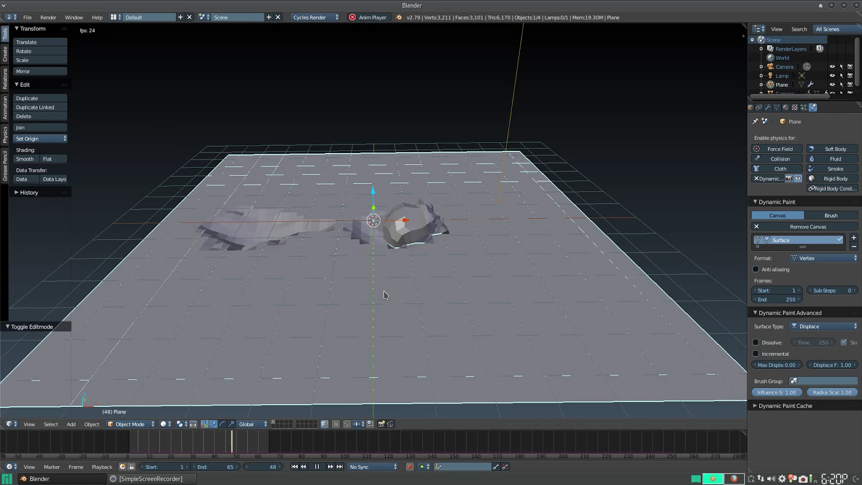The image size is (862, 485).
Task: Open the Particles properties tab
Action: coord(804,107)
